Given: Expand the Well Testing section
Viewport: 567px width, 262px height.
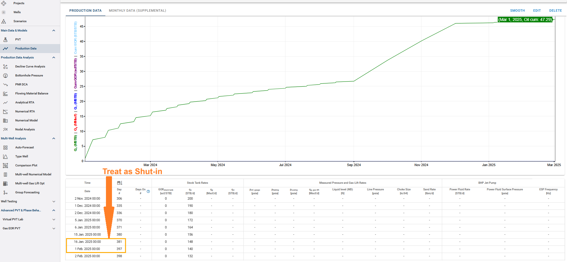Looking at the screenshot, I should (54, 201).
